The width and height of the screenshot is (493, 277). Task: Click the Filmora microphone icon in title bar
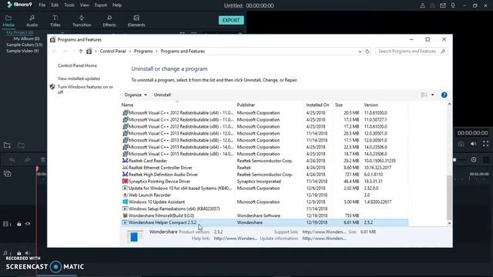(453, 5)
